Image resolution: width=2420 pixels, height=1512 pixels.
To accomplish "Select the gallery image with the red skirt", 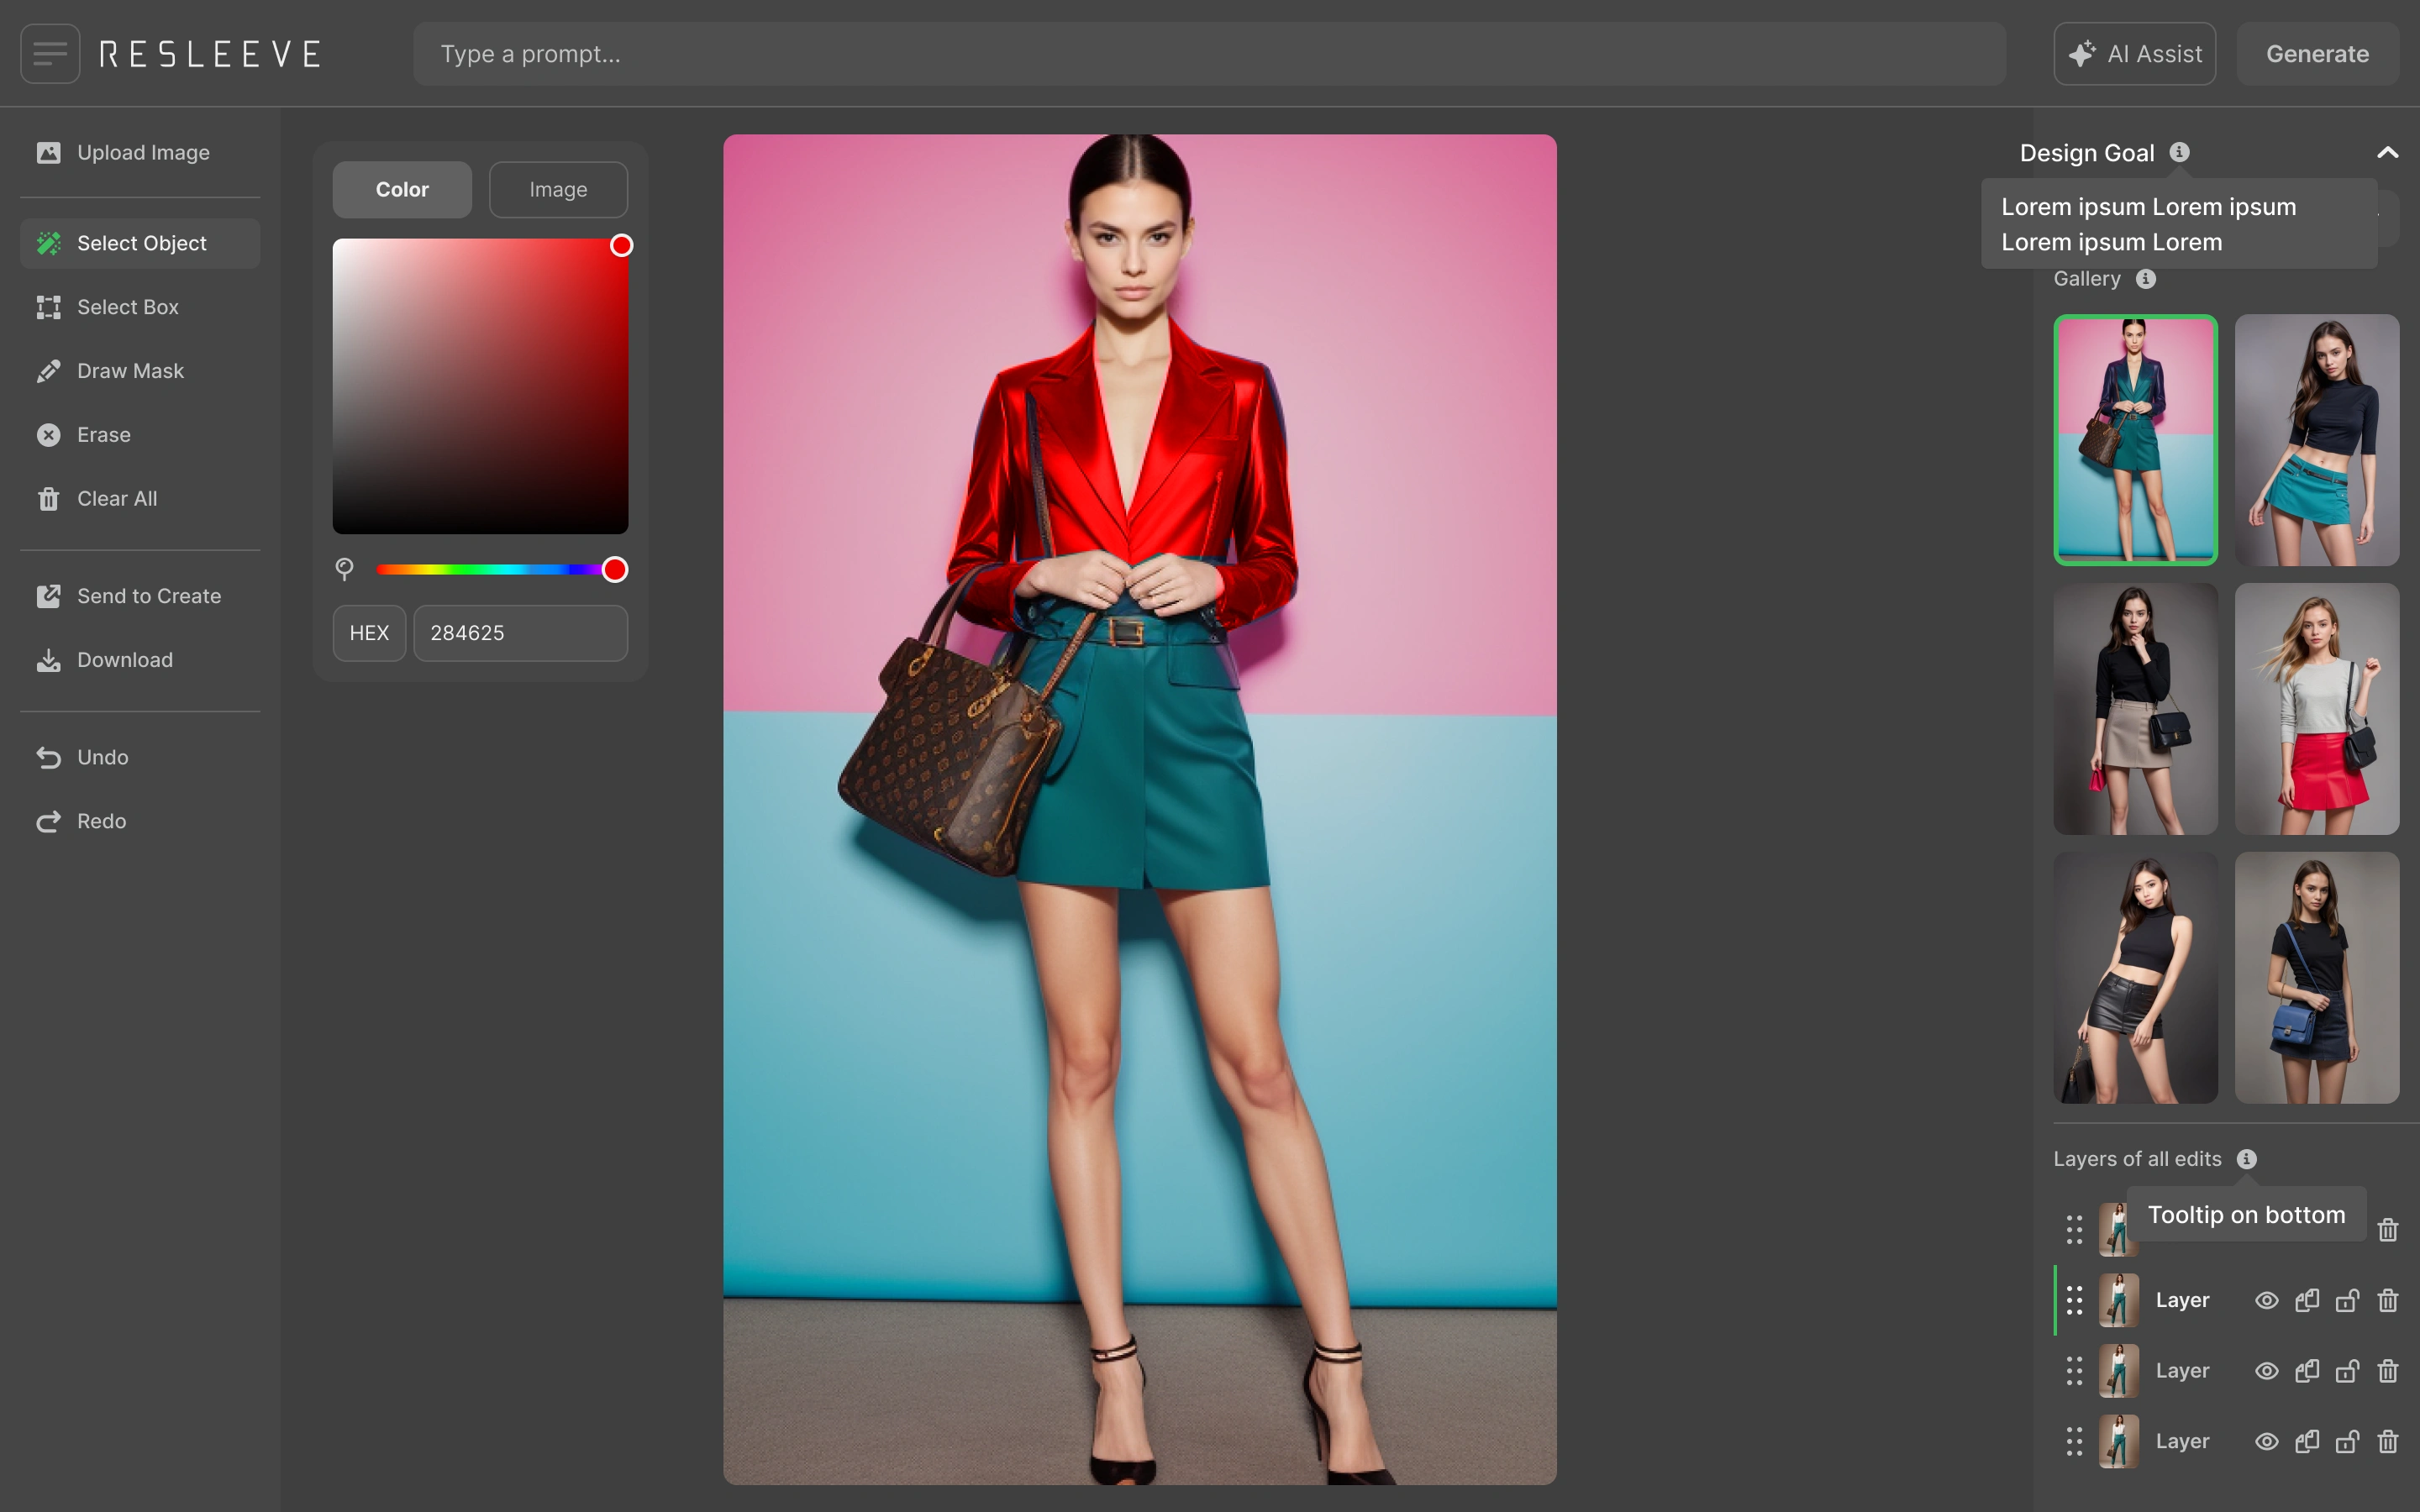I will (2316, 709).
